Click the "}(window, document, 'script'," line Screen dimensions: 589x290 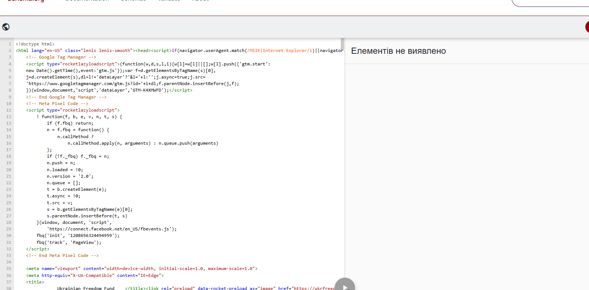pos(74,222)
